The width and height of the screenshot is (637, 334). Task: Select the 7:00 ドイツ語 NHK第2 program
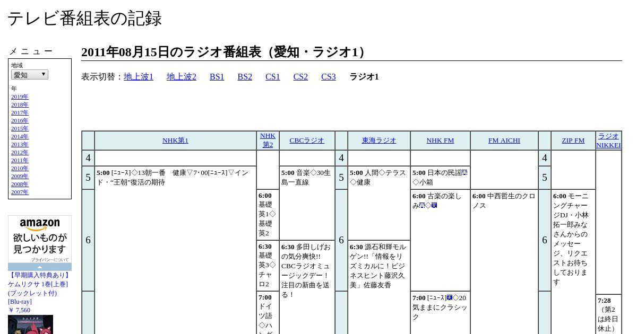click(x=268, y=313)
